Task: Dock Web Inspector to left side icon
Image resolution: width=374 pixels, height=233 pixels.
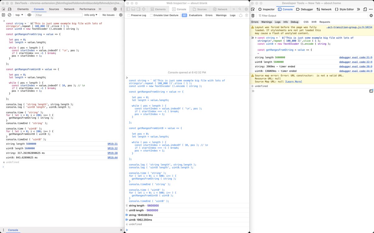Action: (x=128, y=9)
